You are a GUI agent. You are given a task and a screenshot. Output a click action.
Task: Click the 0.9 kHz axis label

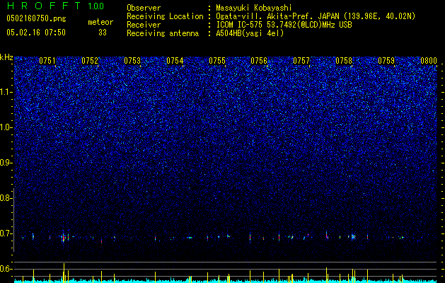(x=6, y=163)
